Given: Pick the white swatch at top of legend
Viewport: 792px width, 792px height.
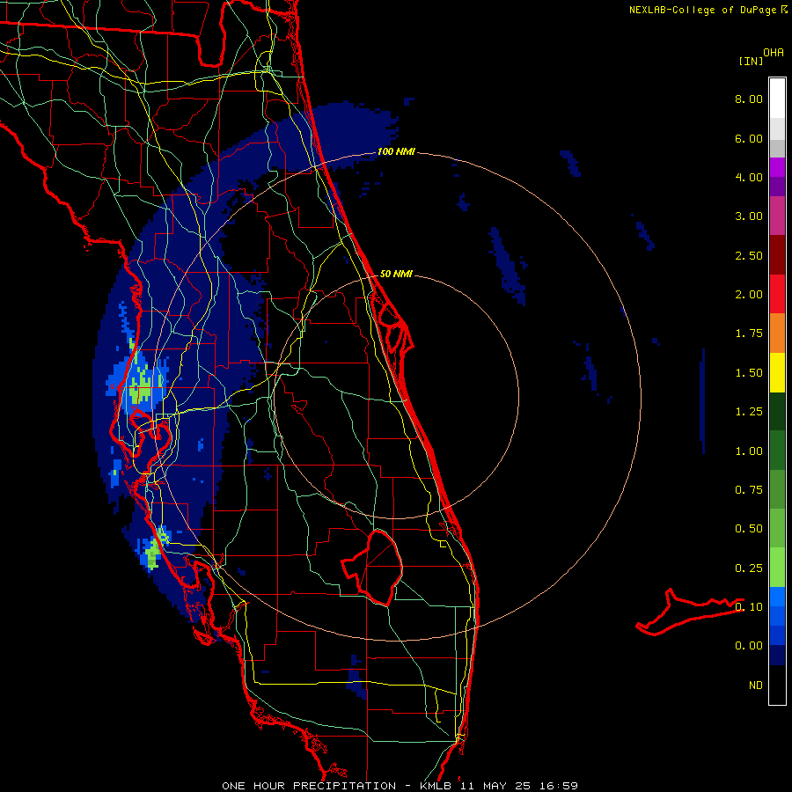Looking at the screenshot, I should (777, 98).
